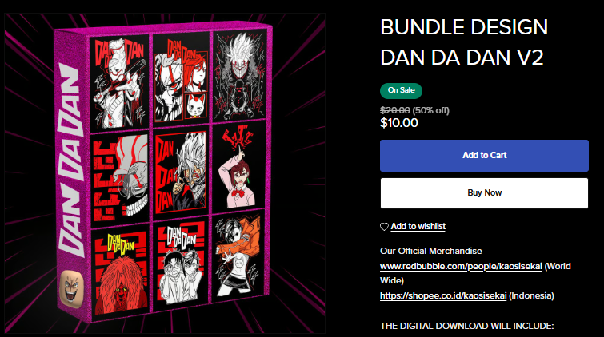Click the skull mask red pattern design
This screenshot has width=604, height=337.
click(120, 178)
